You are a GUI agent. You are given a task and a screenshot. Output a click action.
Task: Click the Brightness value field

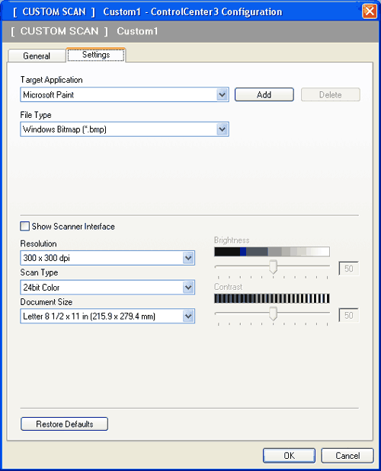(x=348, y=269)
